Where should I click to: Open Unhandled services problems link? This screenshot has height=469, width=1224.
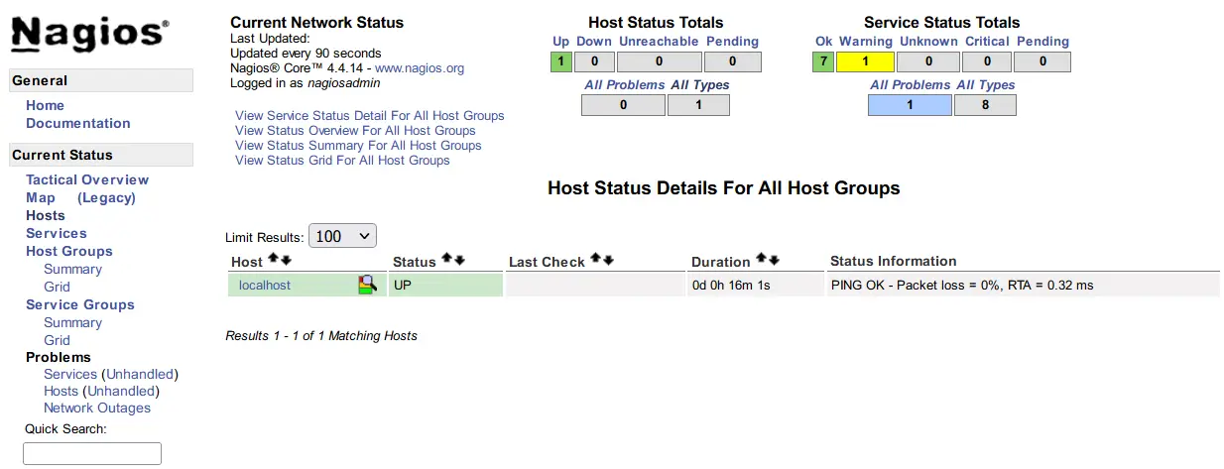click(140, 374)
